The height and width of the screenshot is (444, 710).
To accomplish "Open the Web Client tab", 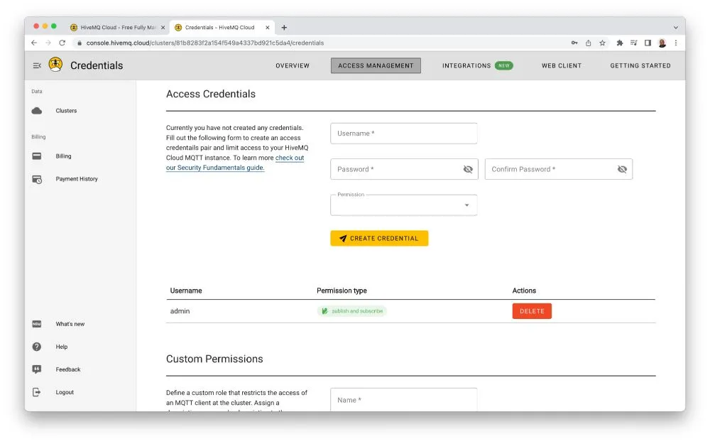I will [x=562, y=65].
